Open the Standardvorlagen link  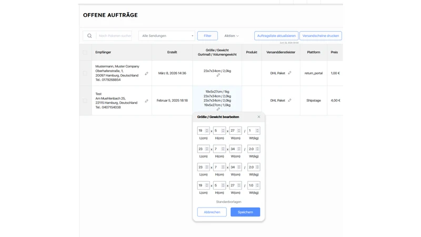point(229,202)
